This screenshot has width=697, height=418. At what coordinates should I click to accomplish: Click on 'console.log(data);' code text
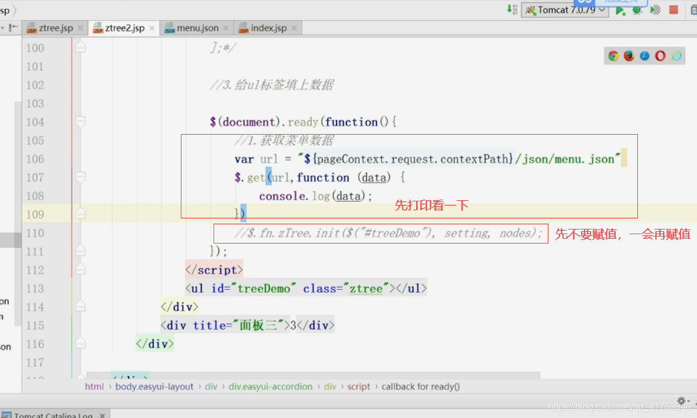click(x=315, y=196)
